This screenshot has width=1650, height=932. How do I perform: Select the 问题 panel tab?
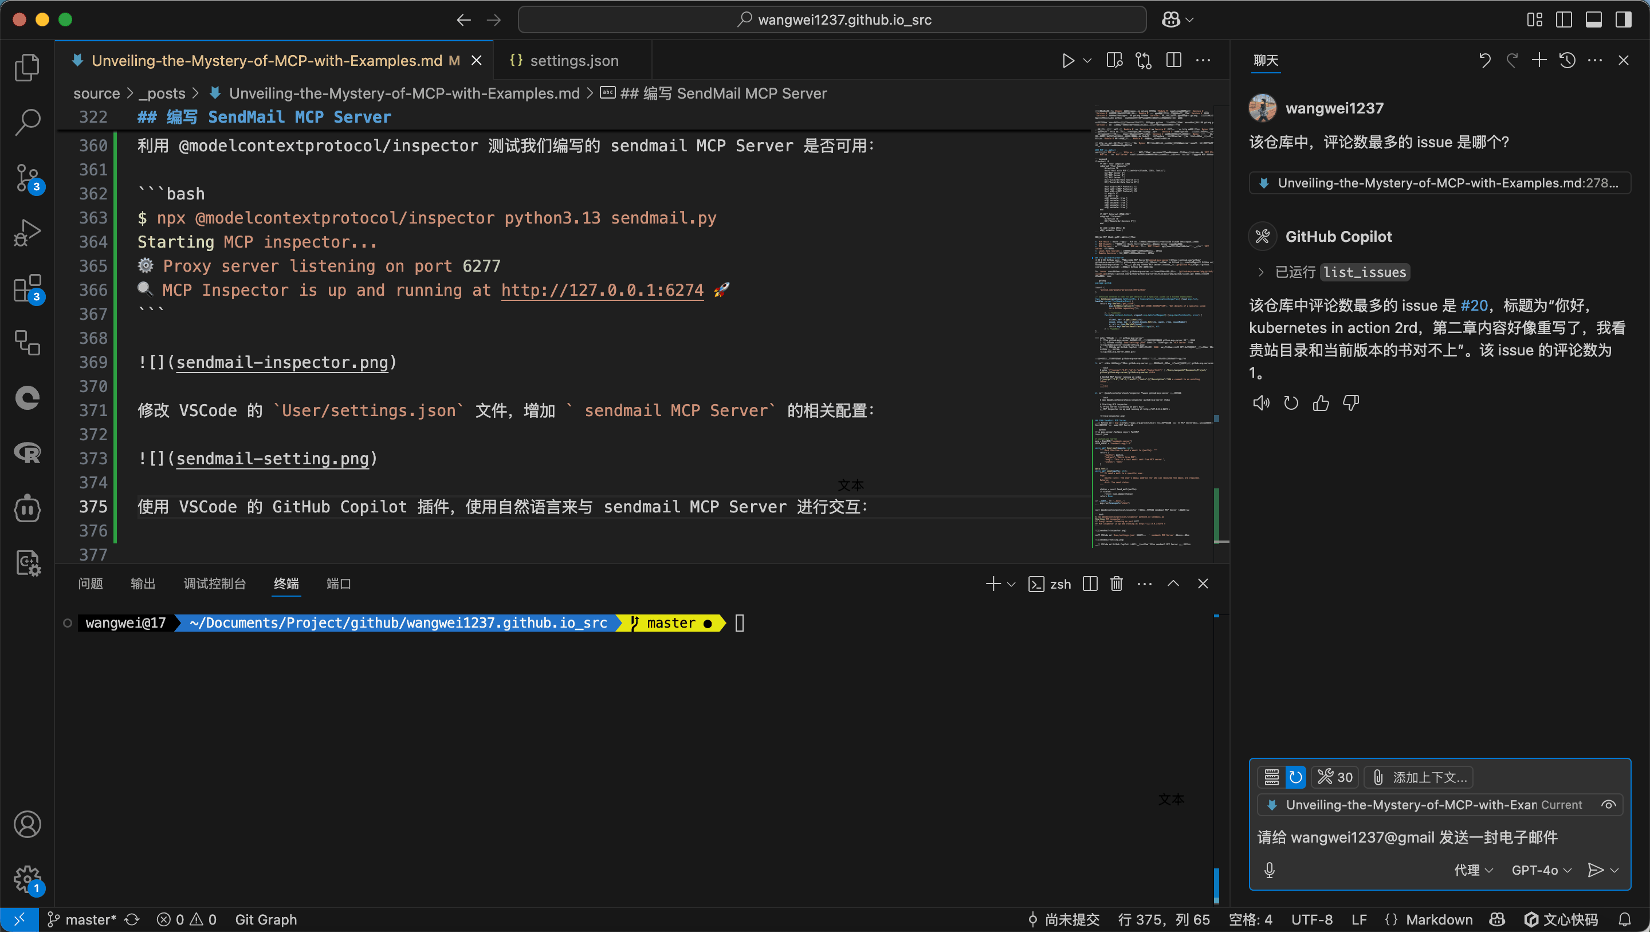pos(91,584)
